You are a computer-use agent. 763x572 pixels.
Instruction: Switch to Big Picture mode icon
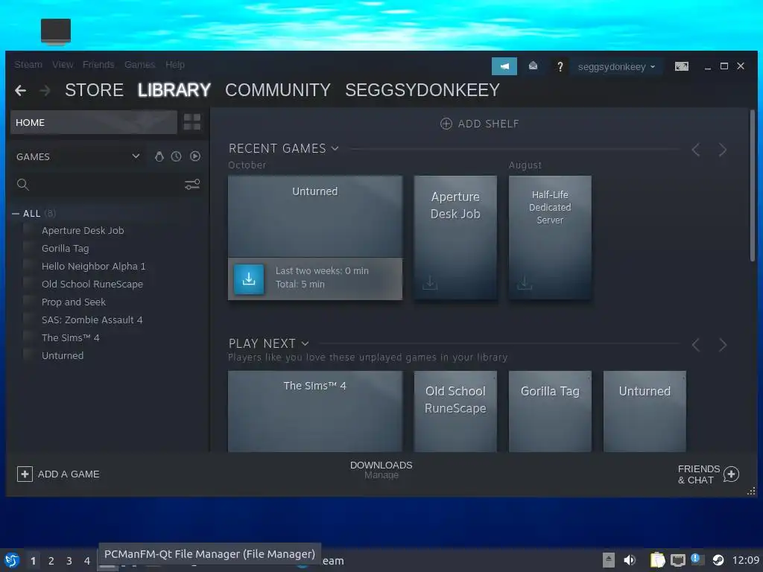coord(681,66)
